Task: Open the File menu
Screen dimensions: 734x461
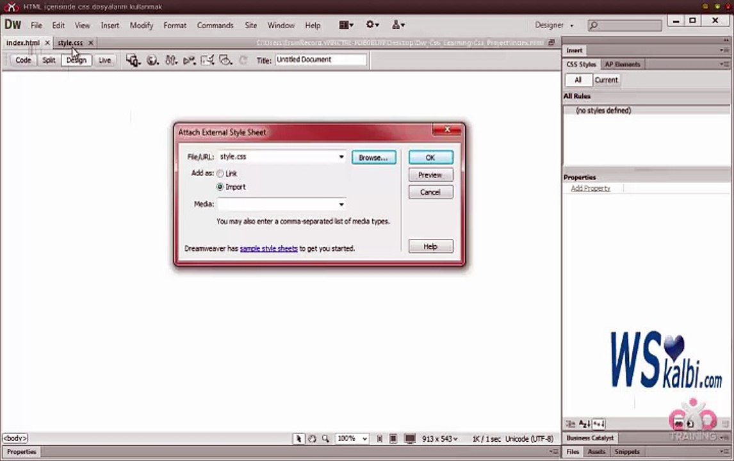Action: tap(37, 25)
